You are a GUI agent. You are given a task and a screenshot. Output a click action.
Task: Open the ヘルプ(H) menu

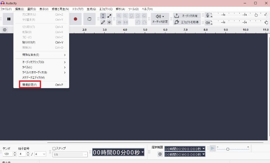pos(147,9)
